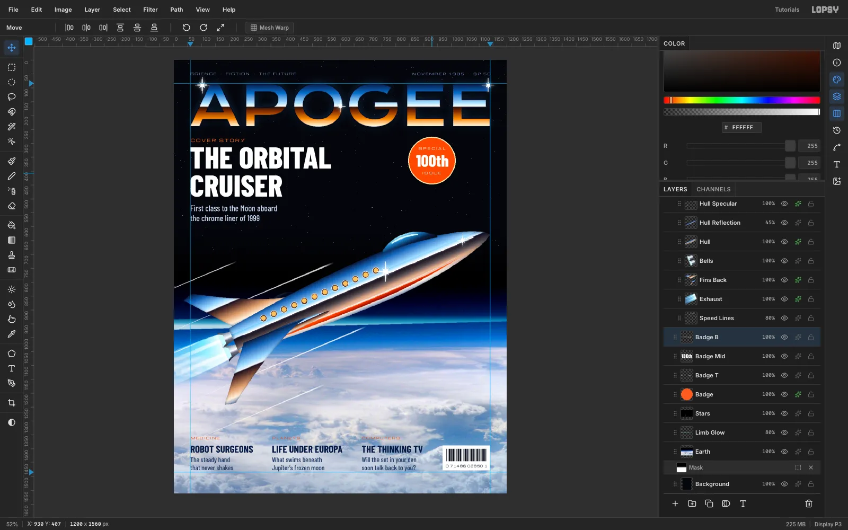Hide the Hull Specular layer
This screenshot has width=848, height=530.
pyautogui.click(x=784, y=204)
